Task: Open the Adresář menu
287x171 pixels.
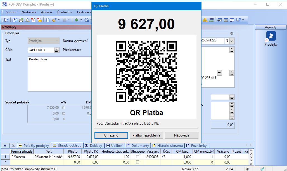Action: [47, 12]
